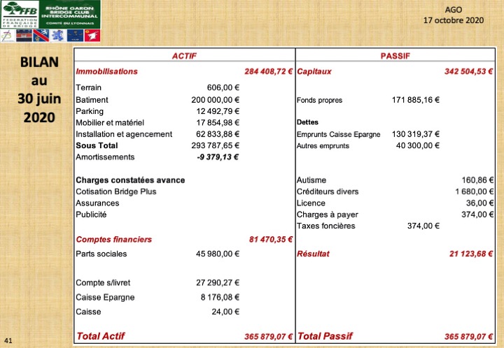Select the ACTIF column header
Image resolution: width=504 pixels, height=348 pixels.
[184, 56]
